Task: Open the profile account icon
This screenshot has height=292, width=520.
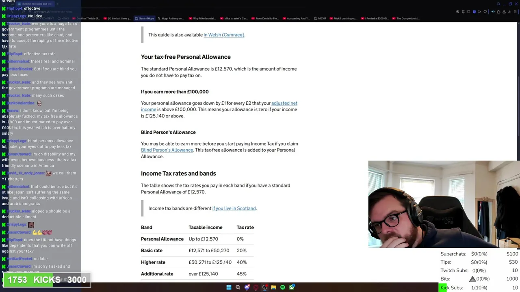Action: pos(504,12)
